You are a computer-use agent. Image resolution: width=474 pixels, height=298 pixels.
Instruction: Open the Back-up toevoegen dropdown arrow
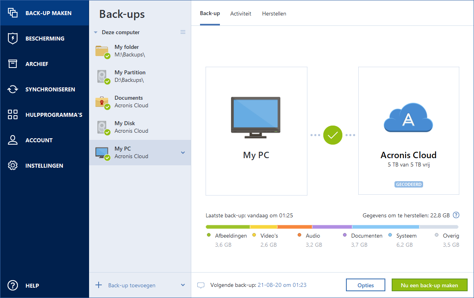[183, 285]
